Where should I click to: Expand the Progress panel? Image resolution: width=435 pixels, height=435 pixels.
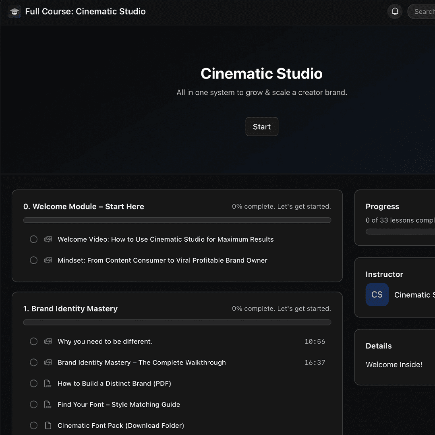click(x=382, y=206)
